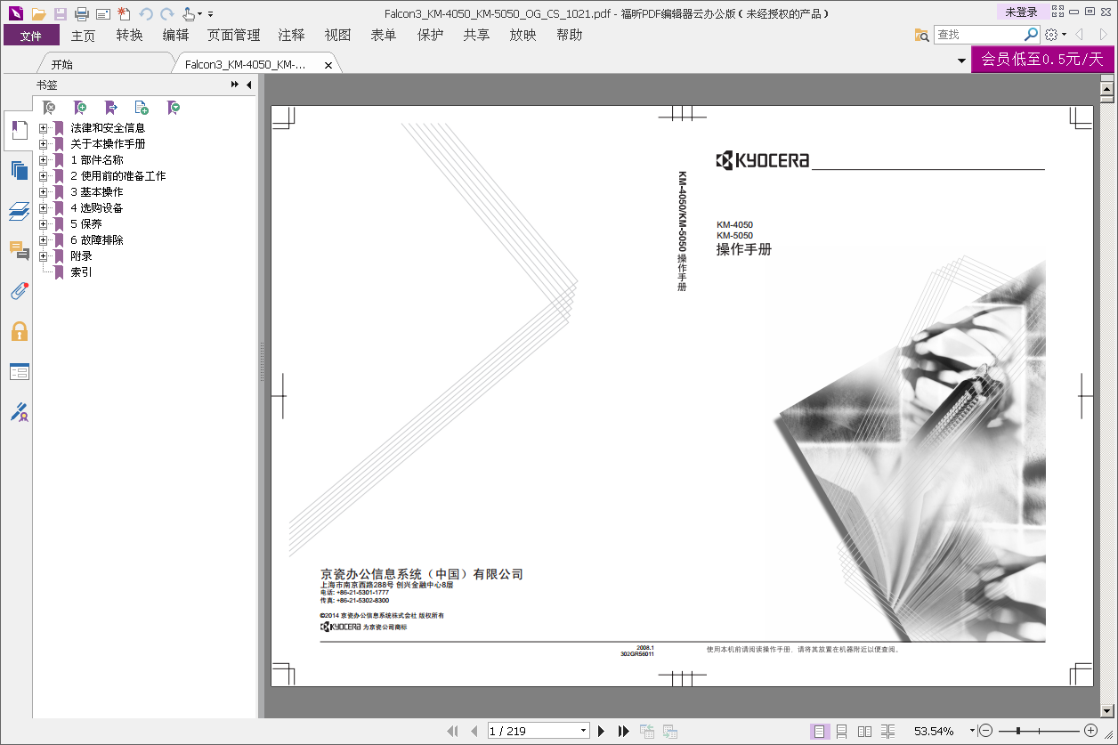Open the search settings gear
The image size is (1118, 745).
tap(1051, 35)
